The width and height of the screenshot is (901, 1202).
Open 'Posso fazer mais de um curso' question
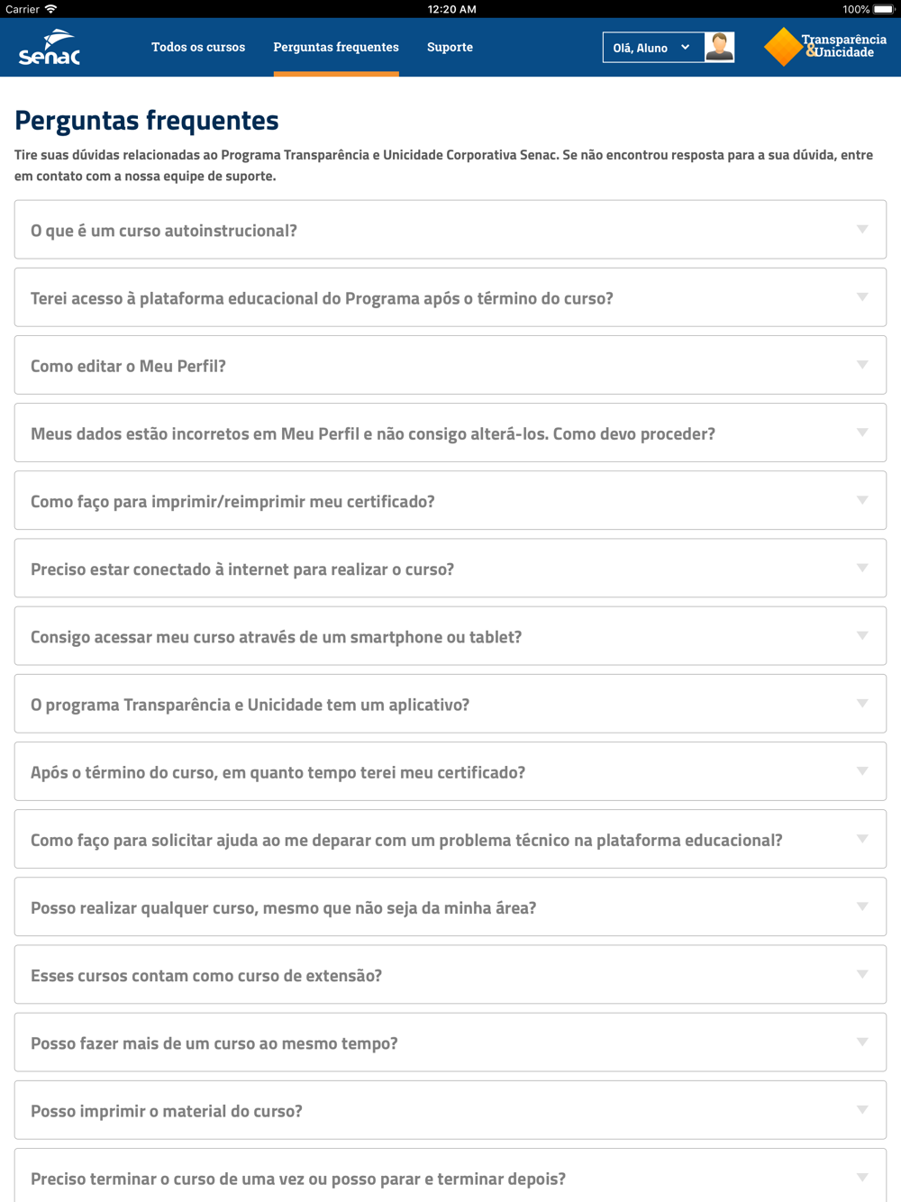(x=214, y=1043)
